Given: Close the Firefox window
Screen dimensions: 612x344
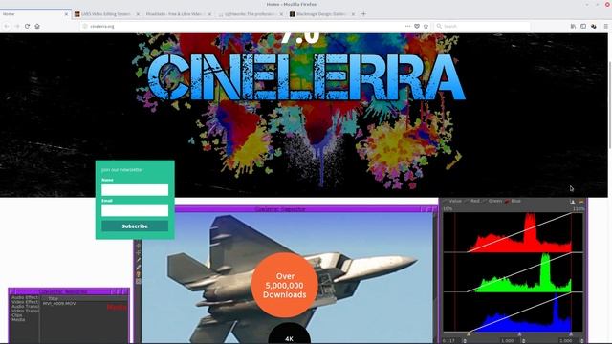Looking at the screenshot, I should pyautogui.click(x=607, y=4).
